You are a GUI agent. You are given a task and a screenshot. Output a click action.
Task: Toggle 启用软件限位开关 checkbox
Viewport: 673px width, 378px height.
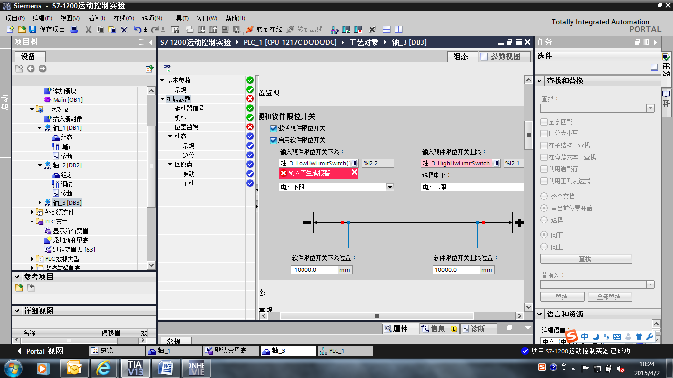(273, 140)
